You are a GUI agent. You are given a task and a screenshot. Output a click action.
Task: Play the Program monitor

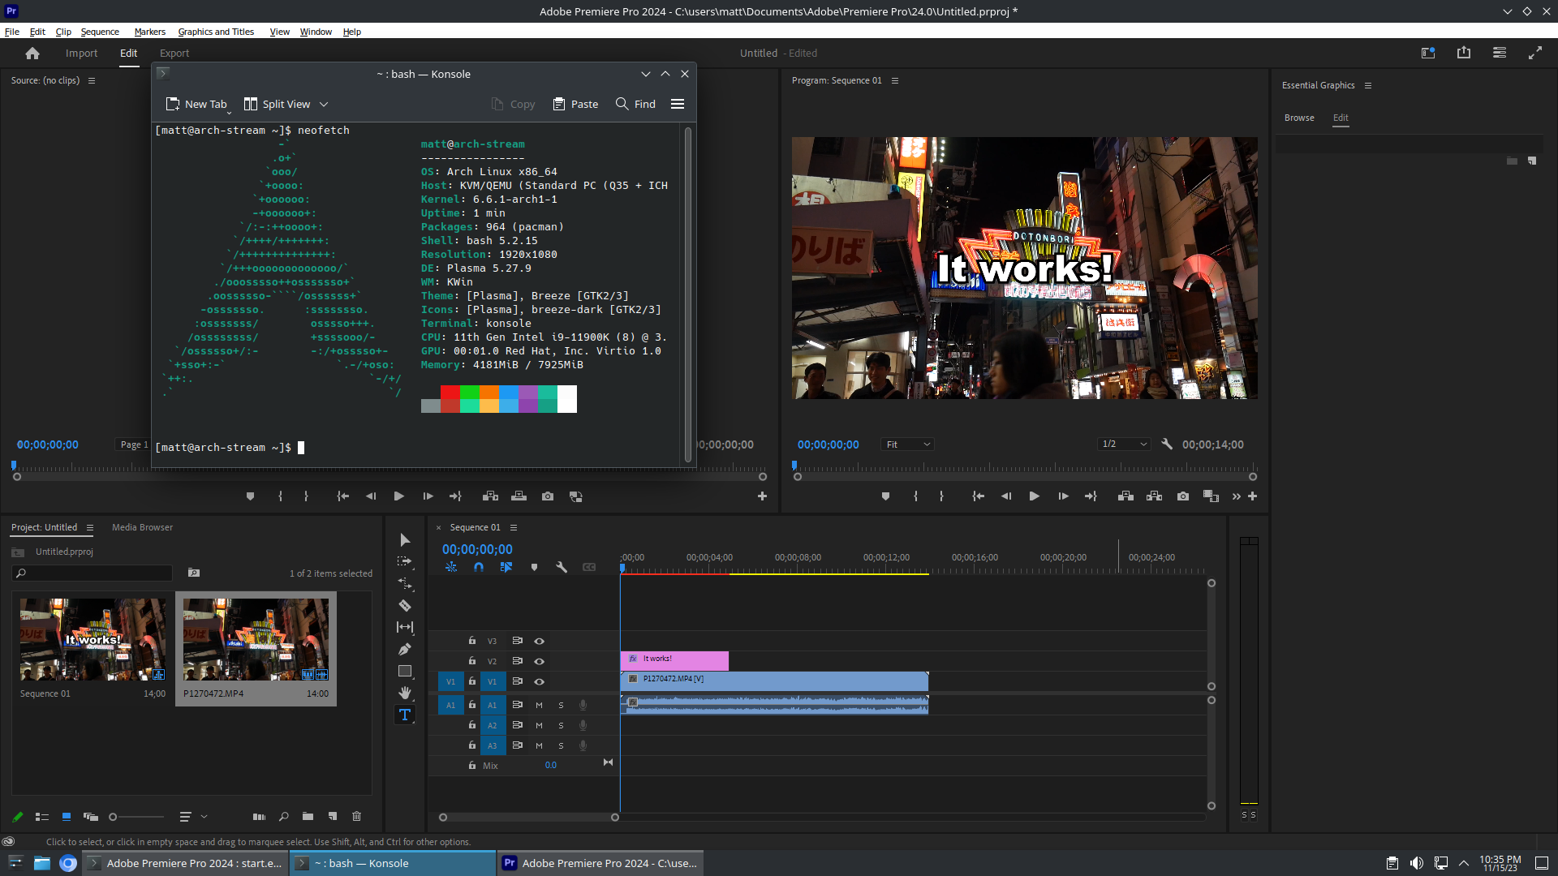pyautogui.click(x=1034, y=496)
